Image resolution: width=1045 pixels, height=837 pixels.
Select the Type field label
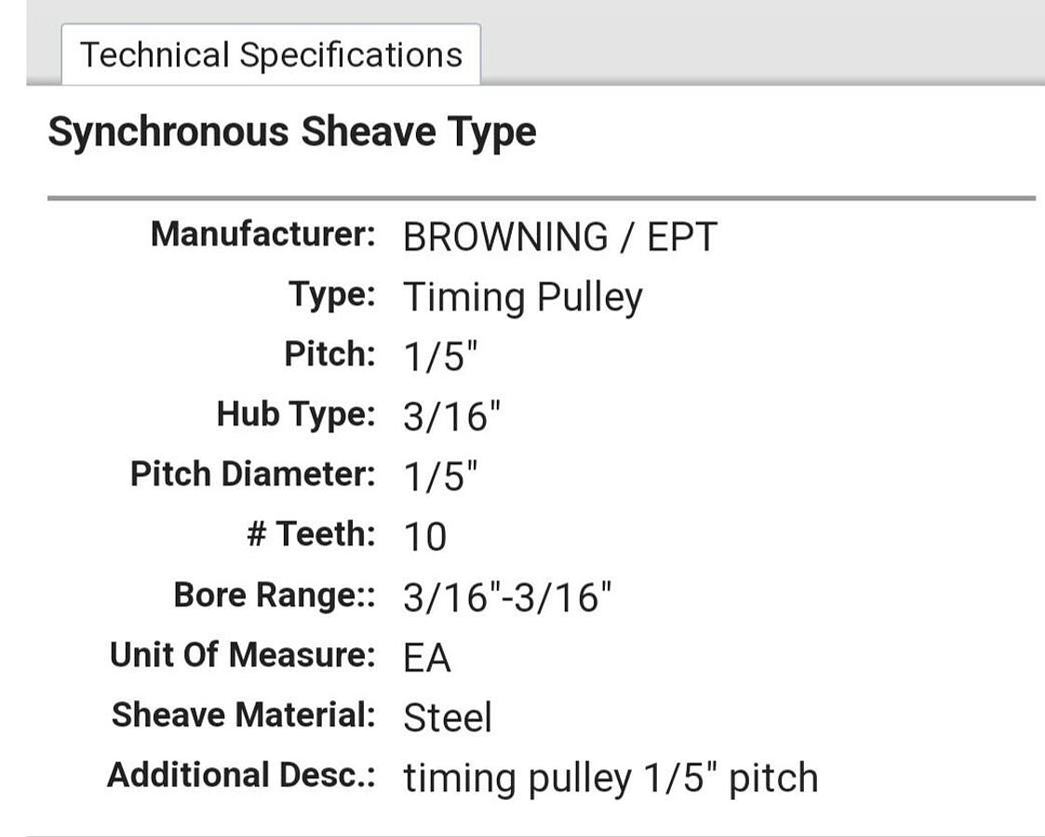click(332, 295)
